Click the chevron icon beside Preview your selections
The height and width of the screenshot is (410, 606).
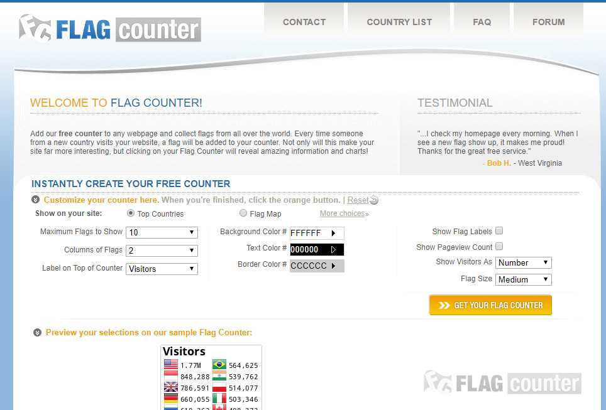click(x=37, y=332)
